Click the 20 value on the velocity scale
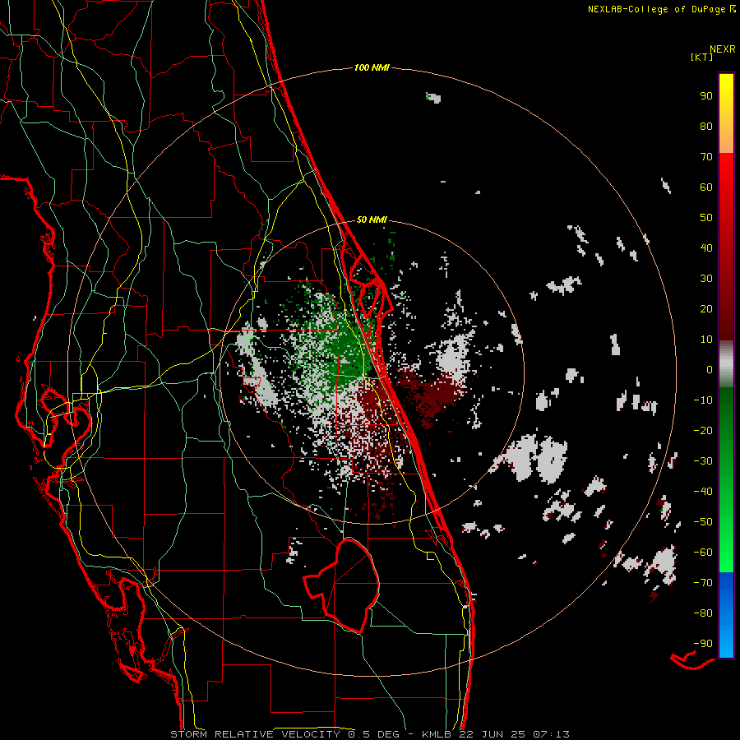 (706, 308)
